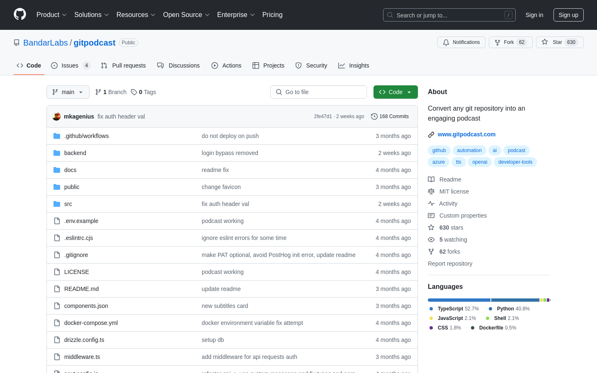Open the Discussions tab

(178, 65)
